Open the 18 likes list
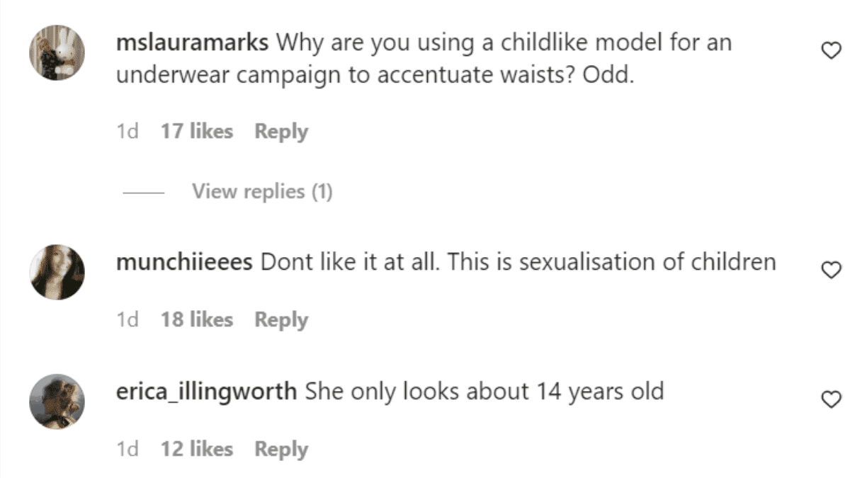 coord(196,320)
